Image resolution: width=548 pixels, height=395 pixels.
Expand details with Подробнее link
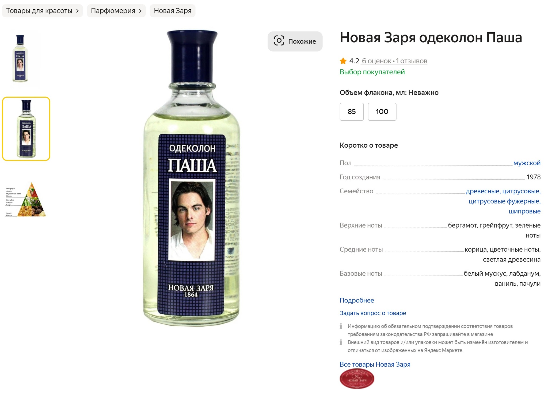[357, 300]
